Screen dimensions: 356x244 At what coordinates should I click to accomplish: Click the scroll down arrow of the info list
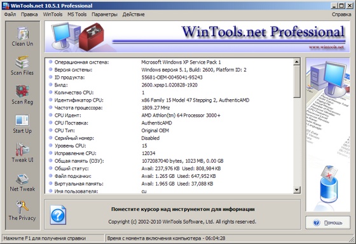coord(297,189)
